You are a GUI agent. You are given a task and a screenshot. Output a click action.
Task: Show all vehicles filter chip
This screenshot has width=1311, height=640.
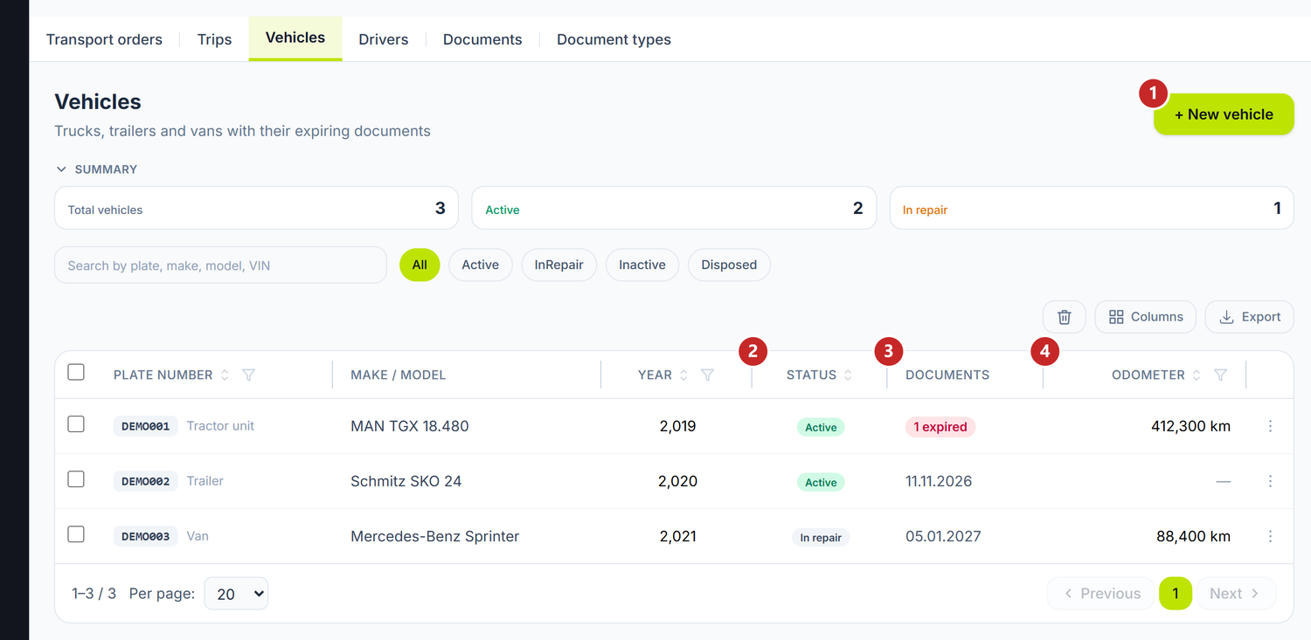pos(420,265)
